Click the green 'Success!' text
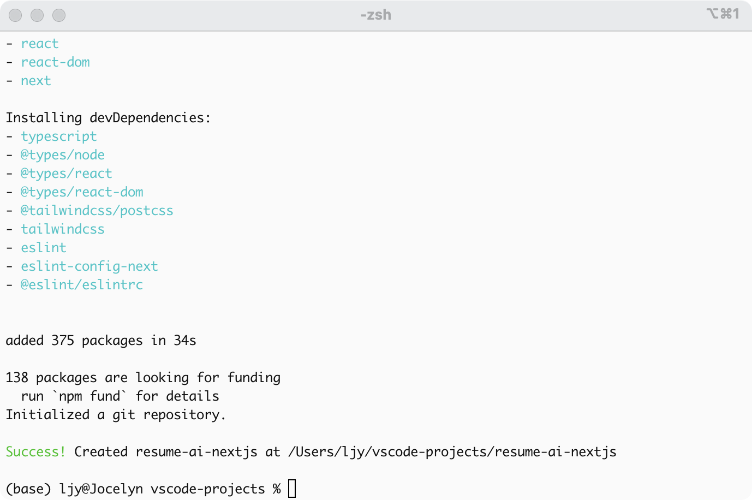Image resolution: width=752 pixels, height=500 pixels. tap(36, 452)
